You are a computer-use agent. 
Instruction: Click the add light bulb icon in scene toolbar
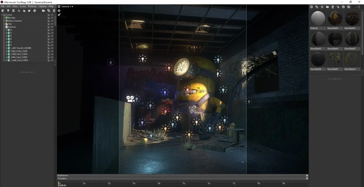8,11
